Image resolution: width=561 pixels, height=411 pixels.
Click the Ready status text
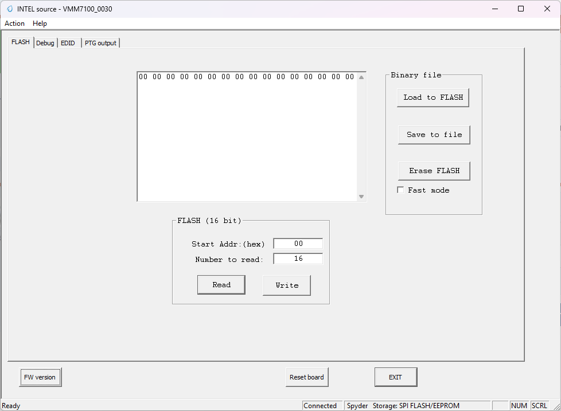click(11, 406)
